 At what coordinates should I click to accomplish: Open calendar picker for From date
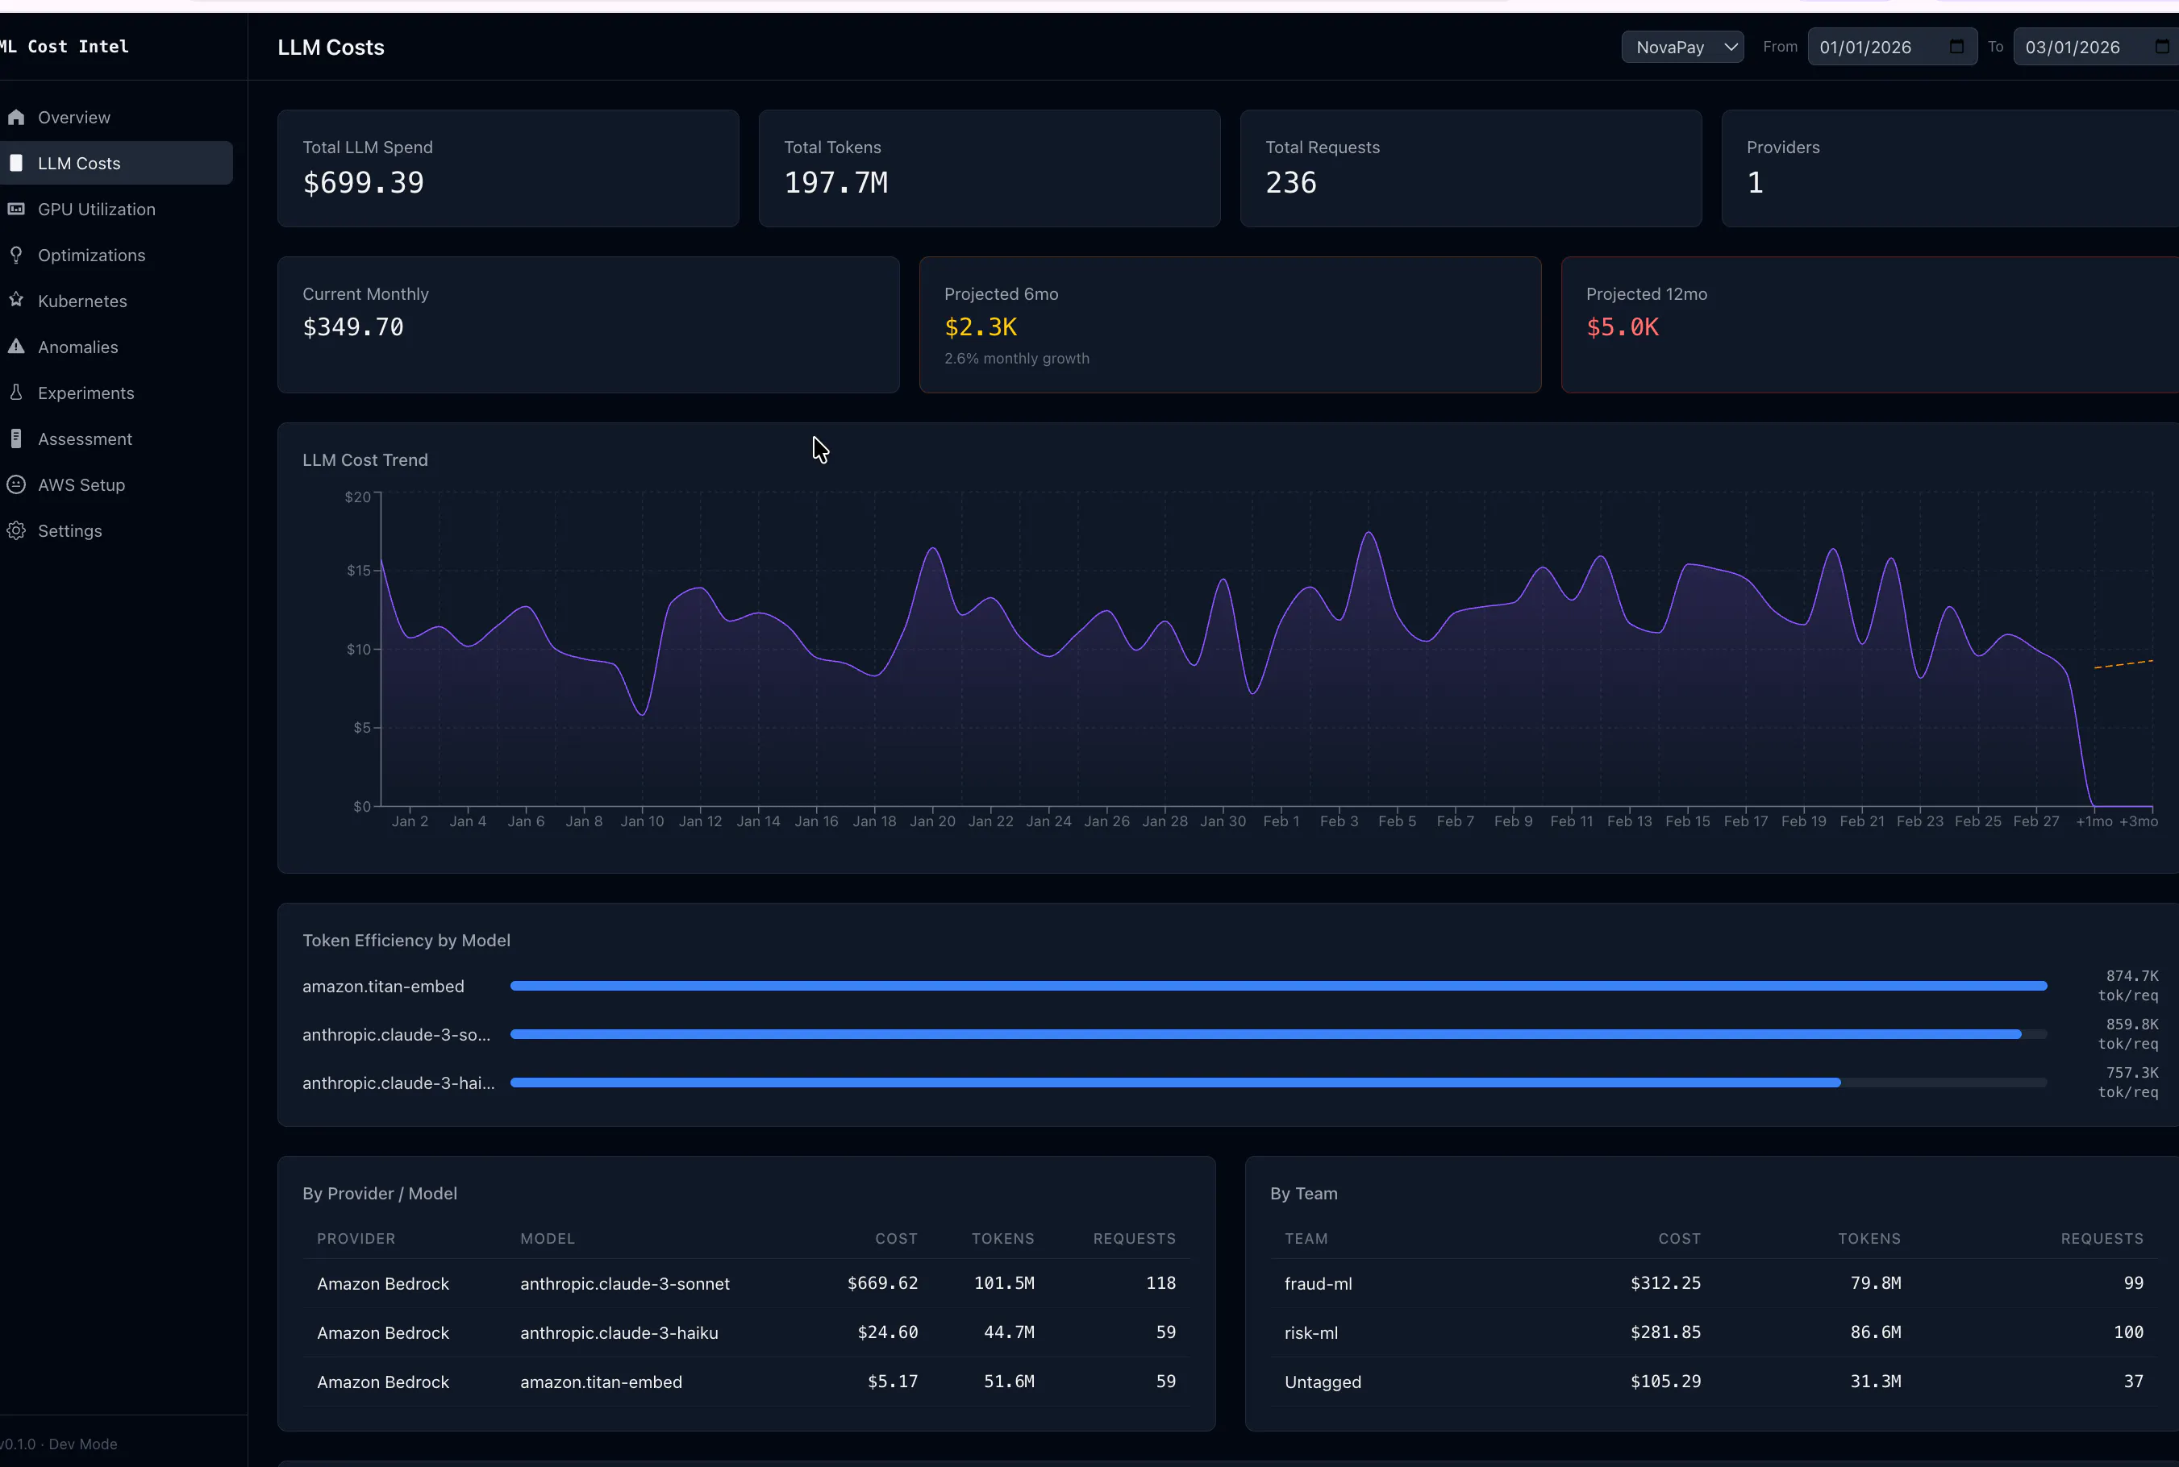[1956, 47]
